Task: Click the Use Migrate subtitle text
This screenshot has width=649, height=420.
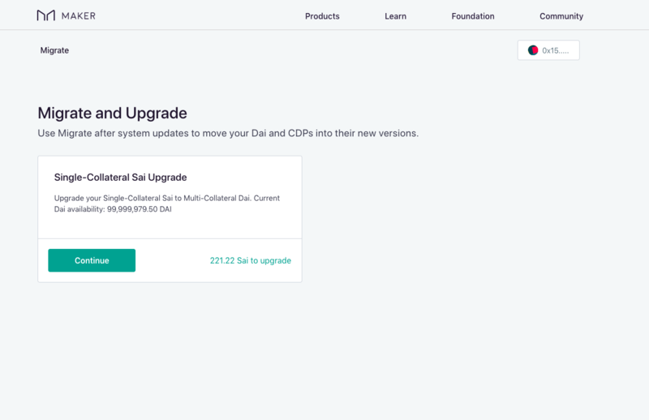Action: pyautogui.click(x=228, y=133)
